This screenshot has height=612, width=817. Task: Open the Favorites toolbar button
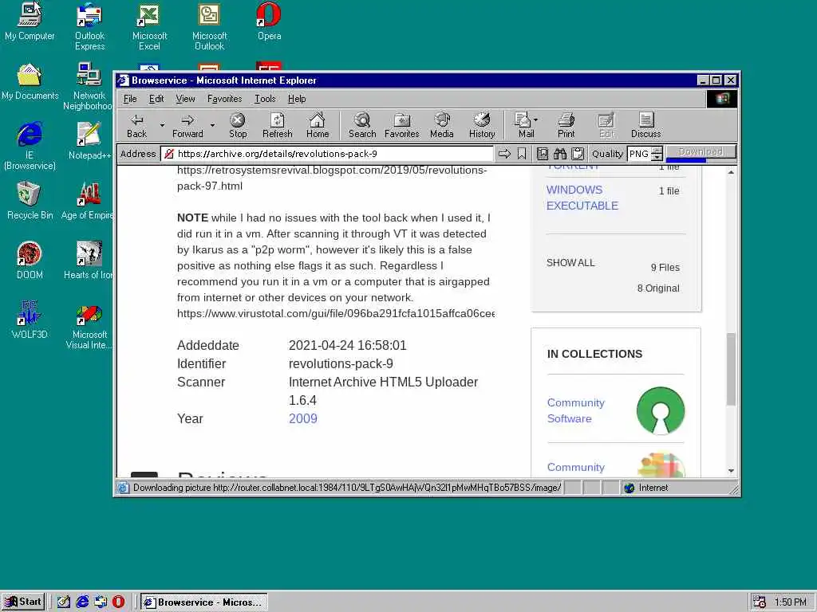(x=402, y=125)
